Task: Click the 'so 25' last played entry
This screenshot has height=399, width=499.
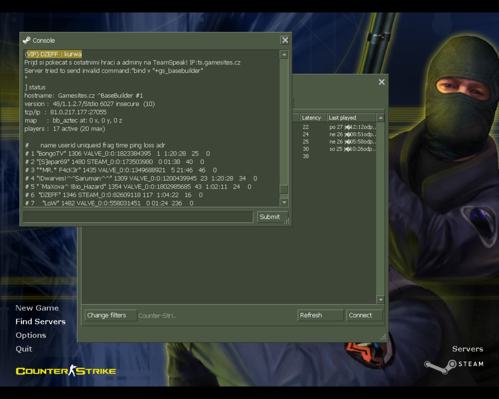Action: tap(352, 149)
